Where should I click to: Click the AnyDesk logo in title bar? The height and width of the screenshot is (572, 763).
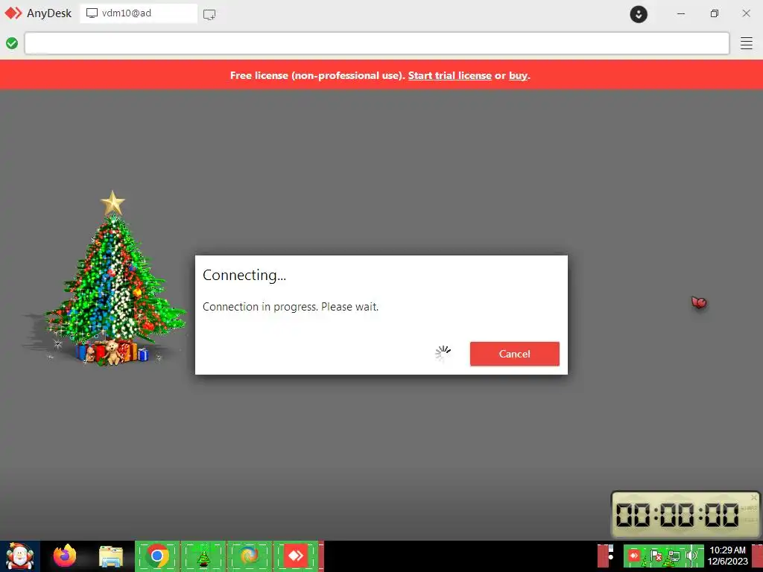pyautogui.click(x=13, y=13)
